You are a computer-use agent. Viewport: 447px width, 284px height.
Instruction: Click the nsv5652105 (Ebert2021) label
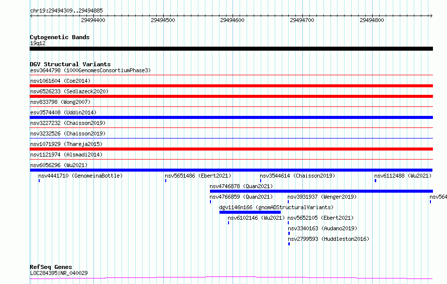[x=320, y=218]
